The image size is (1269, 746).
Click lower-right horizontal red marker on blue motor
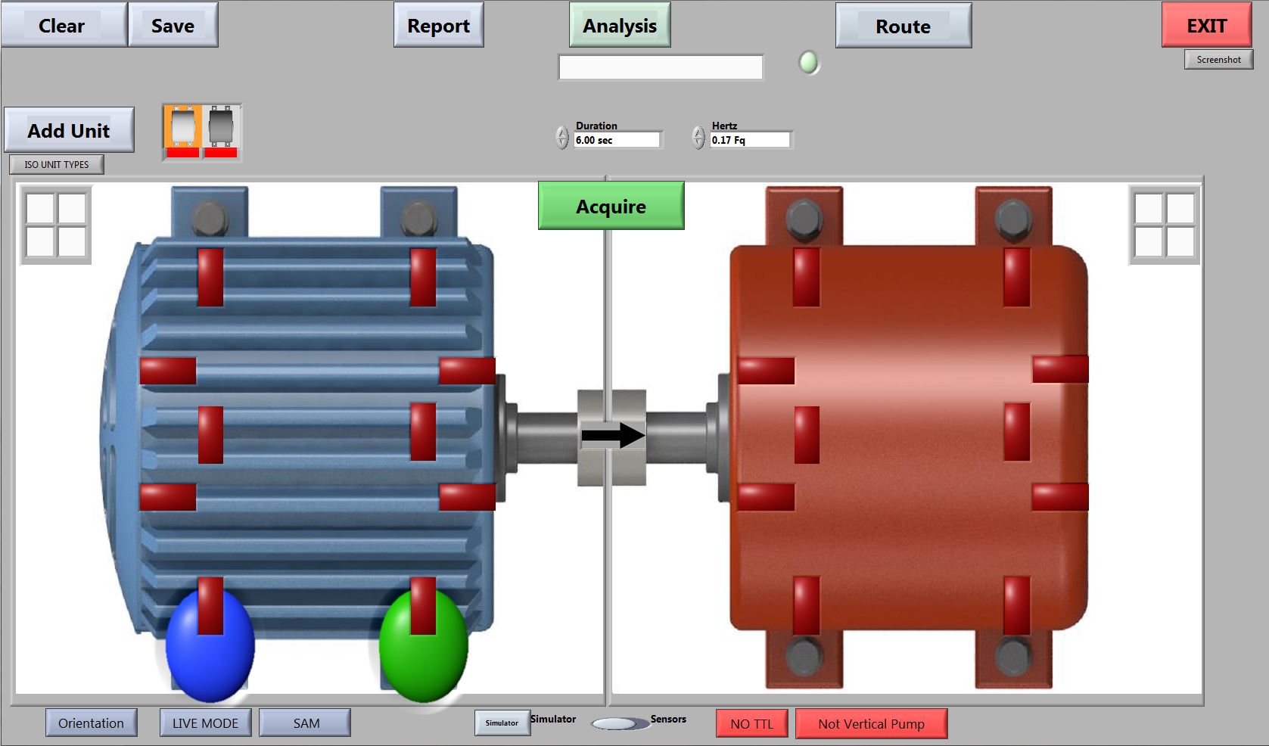coord(468,497)
